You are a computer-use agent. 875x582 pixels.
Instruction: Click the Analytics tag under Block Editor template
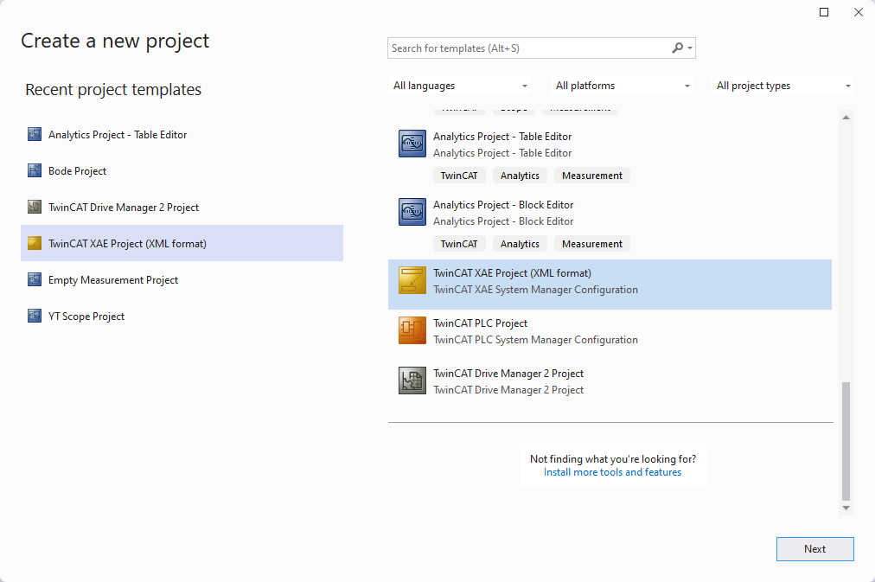click(x=521, y=244)
